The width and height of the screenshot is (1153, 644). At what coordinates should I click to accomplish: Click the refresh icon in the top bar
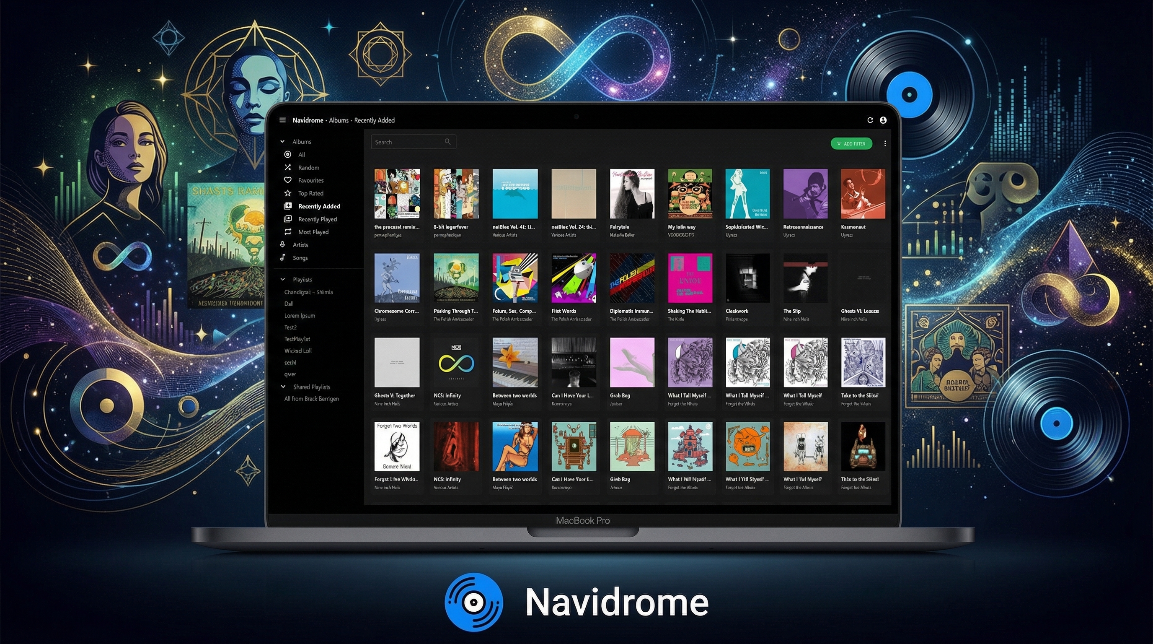coord(870,120)
